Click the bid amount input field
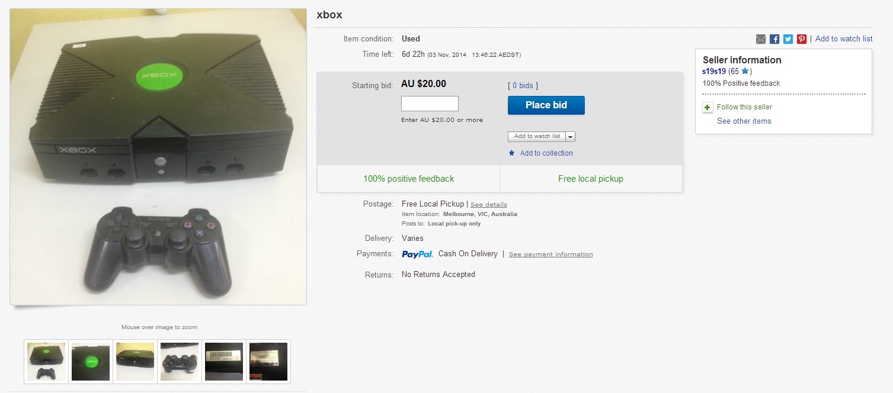This screenshot has height=393, width=893. (x=430, y=104)
